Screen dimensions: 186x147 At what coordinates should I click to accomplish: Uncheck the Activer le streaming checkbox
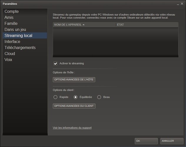[55, 64]
